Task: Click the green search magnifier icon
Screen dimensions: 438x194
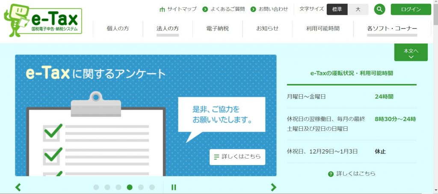Action: tap(379, 9)
